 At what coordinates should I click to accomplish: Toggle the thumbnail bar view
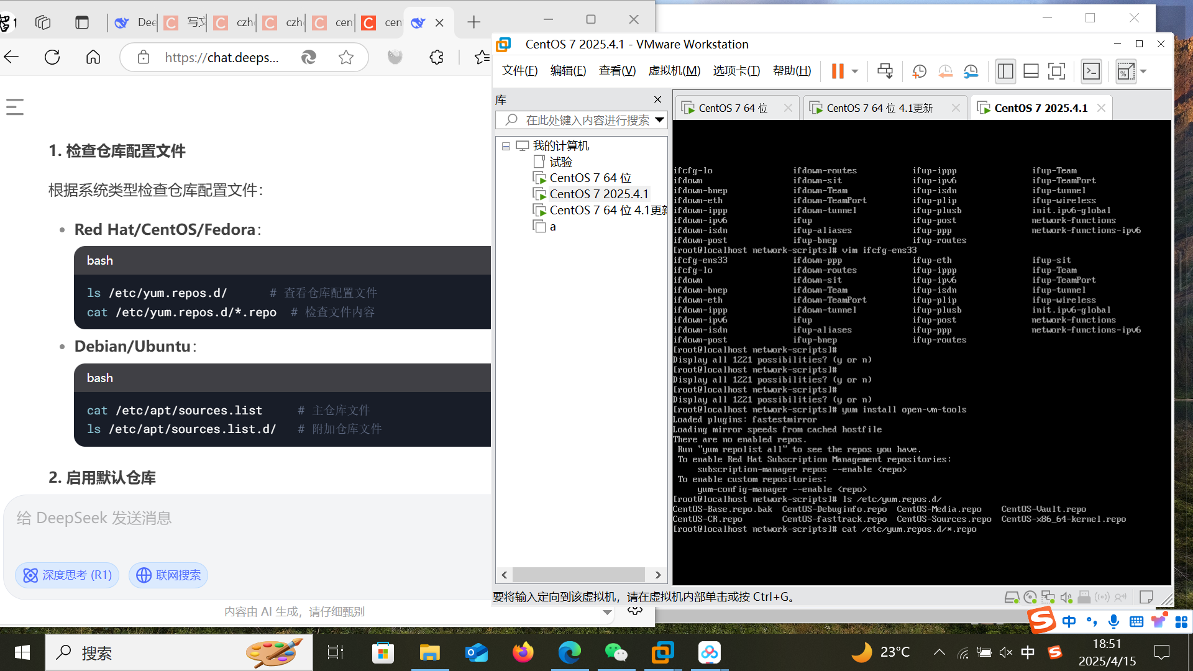pyautogui.click(x=1031, y=71)
